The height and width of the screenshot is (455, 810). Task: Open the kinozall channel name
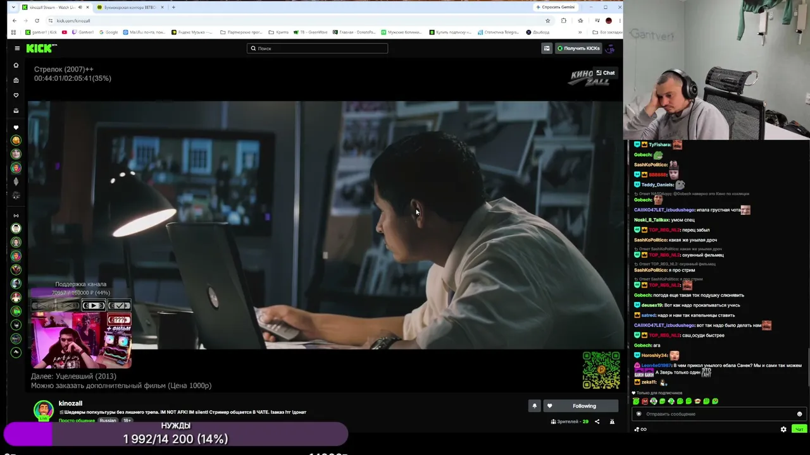[70, 403]
